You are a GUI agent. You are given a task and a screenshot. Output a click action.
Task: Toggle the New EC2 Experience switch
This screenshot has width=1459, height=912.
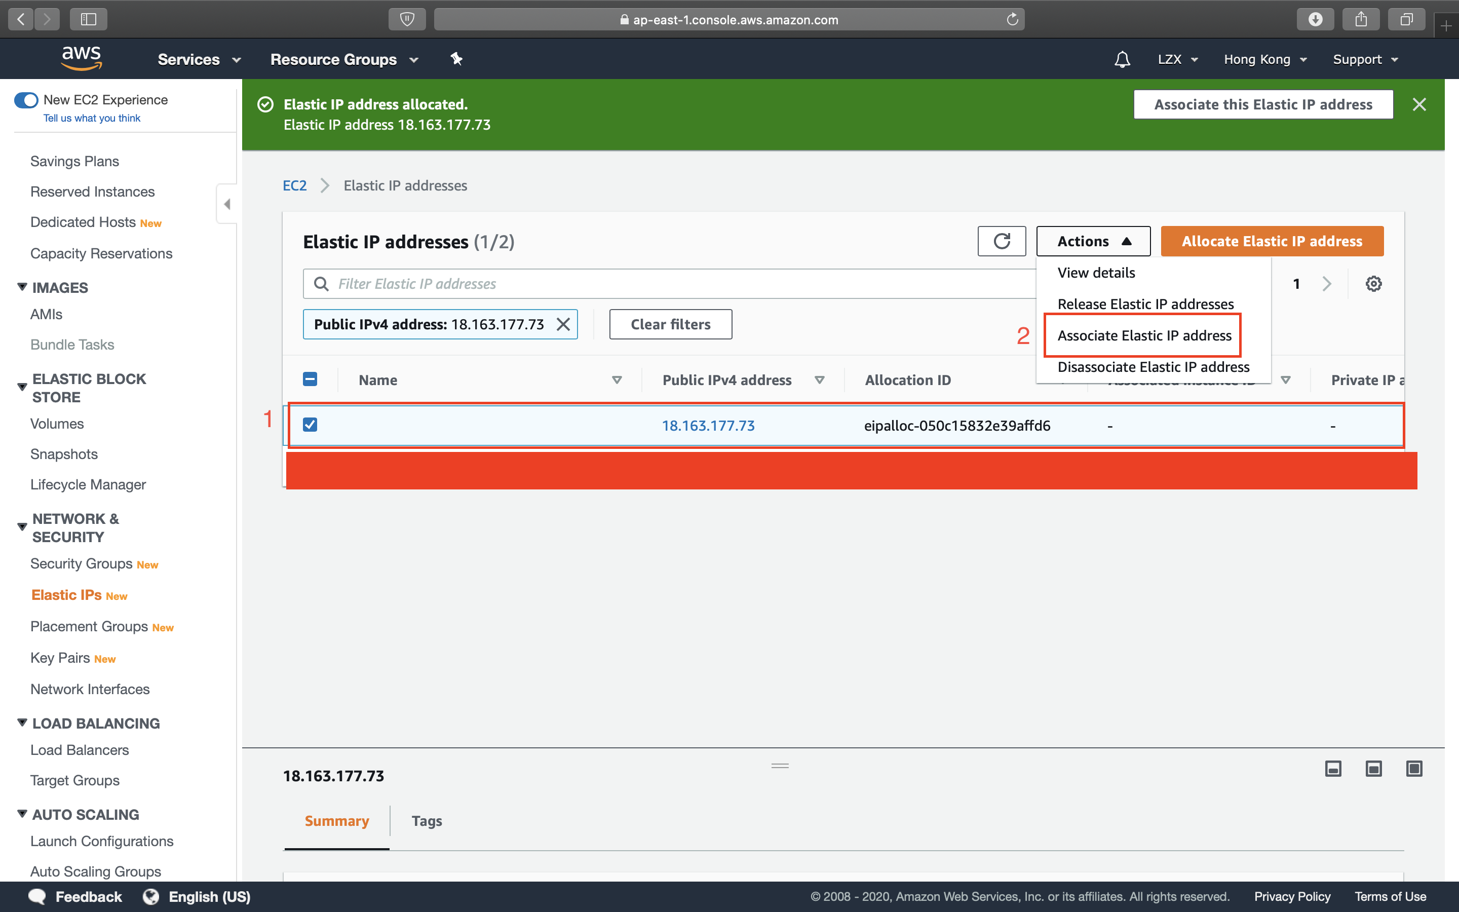pos(26,99)
